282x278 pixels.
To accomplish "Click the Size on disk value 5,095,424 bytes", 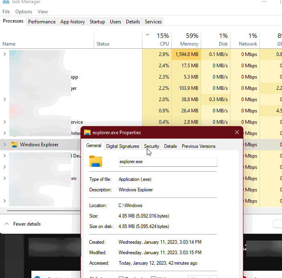I will 144,226.
